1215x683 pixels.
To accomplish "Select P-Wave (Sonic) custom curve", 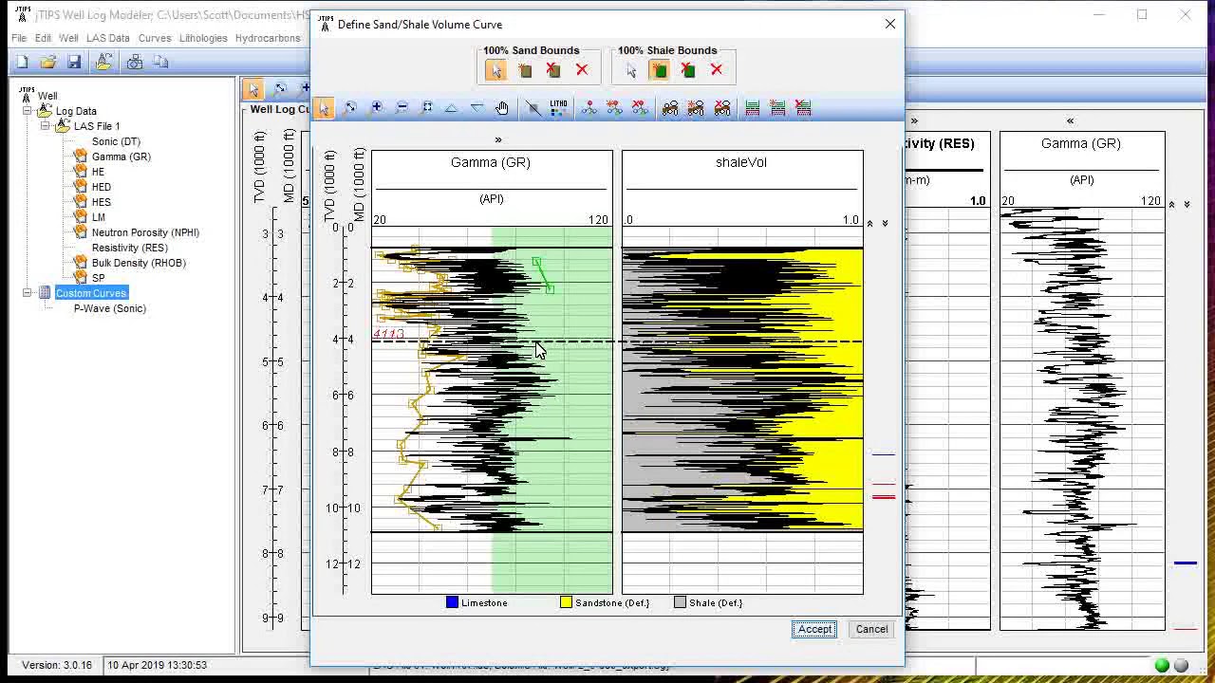I will coord(110,308).
